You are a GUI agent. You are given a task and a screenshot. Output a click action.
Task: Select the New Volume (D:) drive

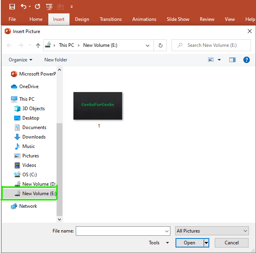(x=35, y=184)
